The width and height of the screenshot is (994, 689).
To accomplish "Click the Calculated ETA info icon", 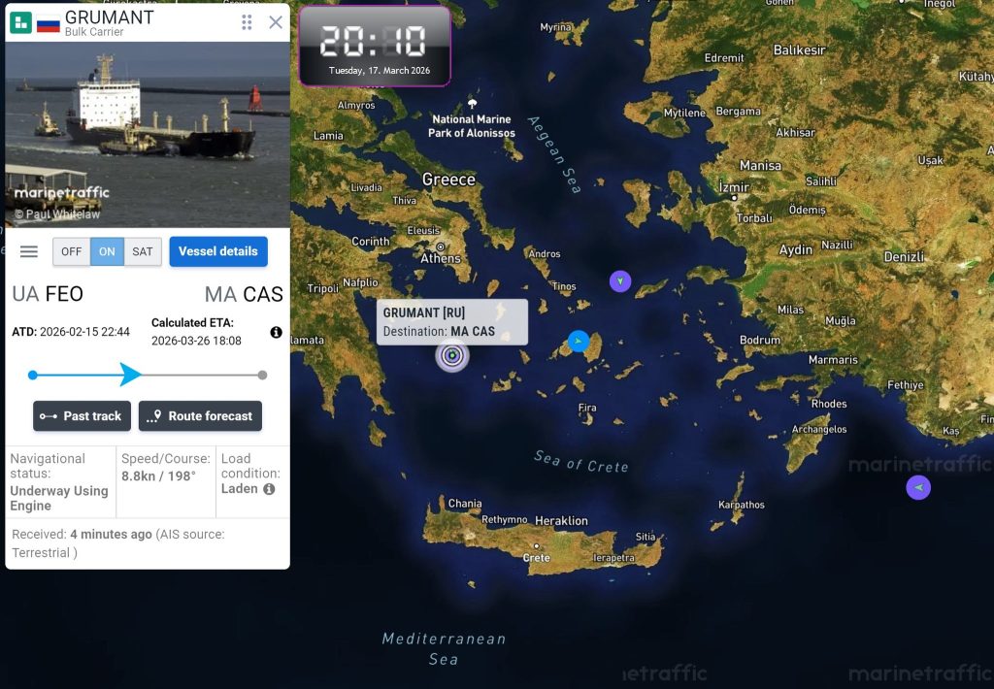I will click(276, 332).
